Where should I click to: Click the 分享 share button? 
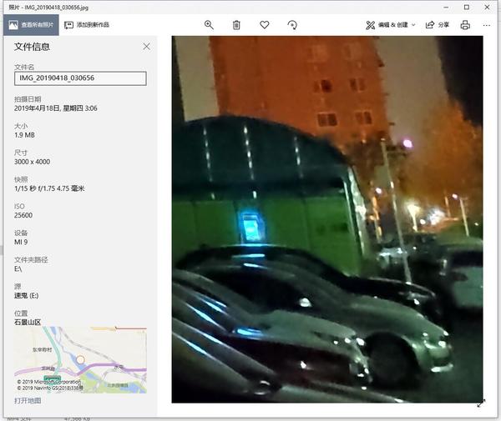[438, 25]
